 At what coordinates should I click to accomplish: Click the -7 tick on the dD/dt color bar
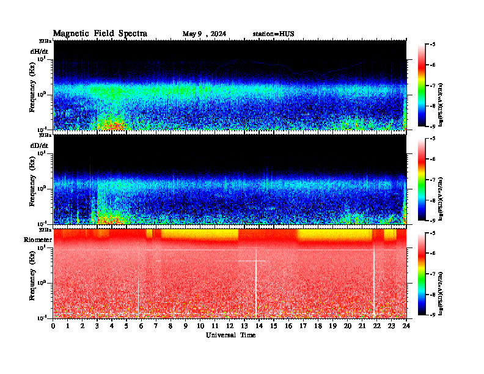coord(433,180)
